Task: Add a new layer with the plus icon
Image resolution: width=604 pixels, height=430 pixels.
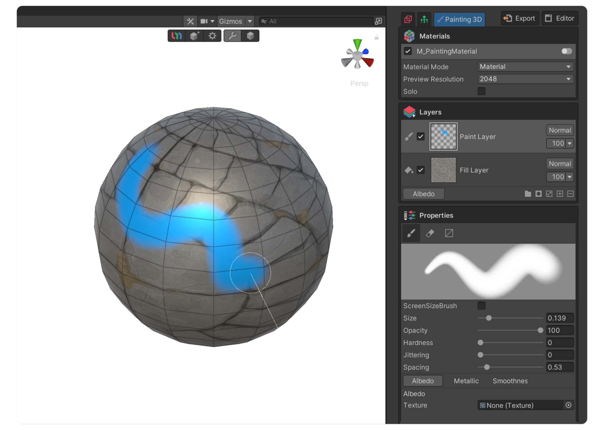Action: [560, 193]
